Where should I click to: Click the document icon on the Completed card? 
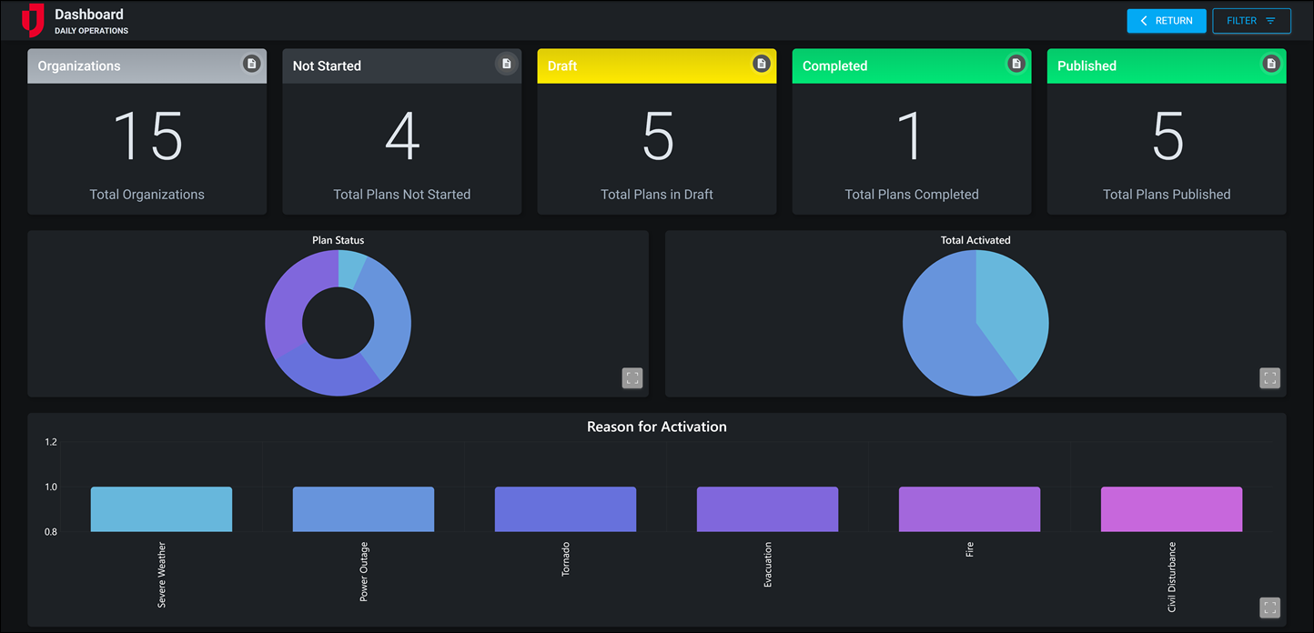tap(1016, 64)
